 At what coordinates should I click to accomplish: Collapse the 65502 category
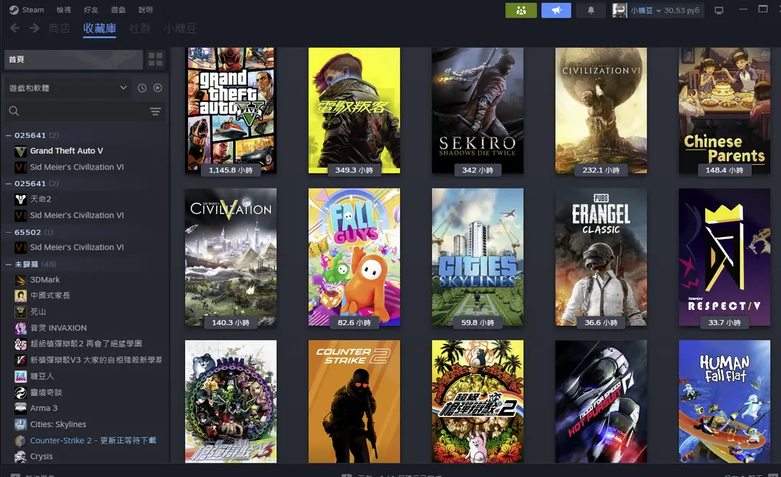click(x=9, y=232)
